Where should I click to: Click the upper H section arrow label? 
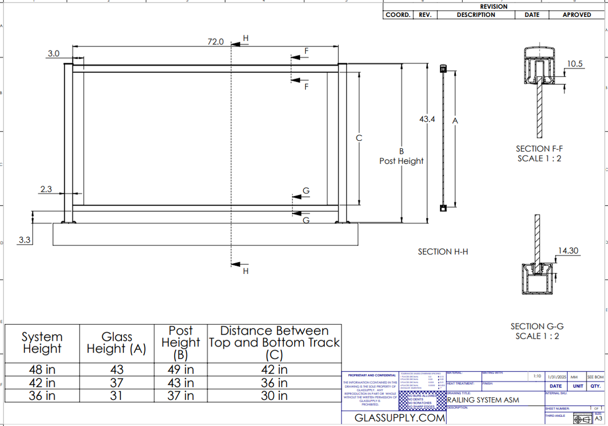point(246,38)
